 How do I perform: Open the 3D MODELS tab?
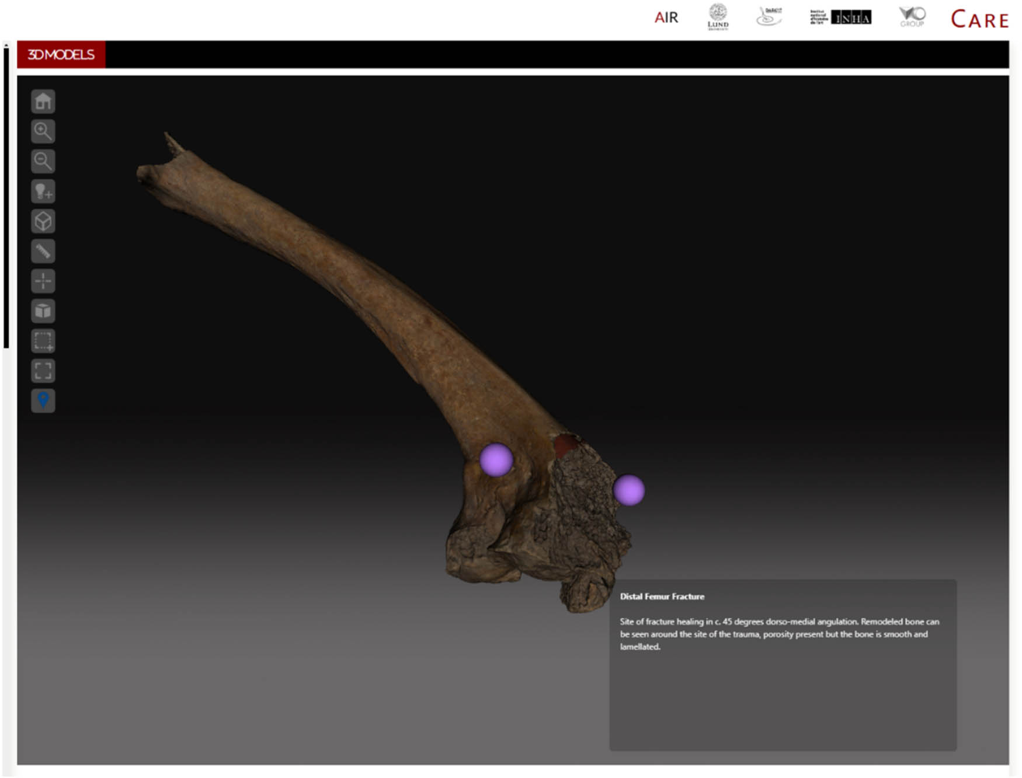click(x=61, y=55)
